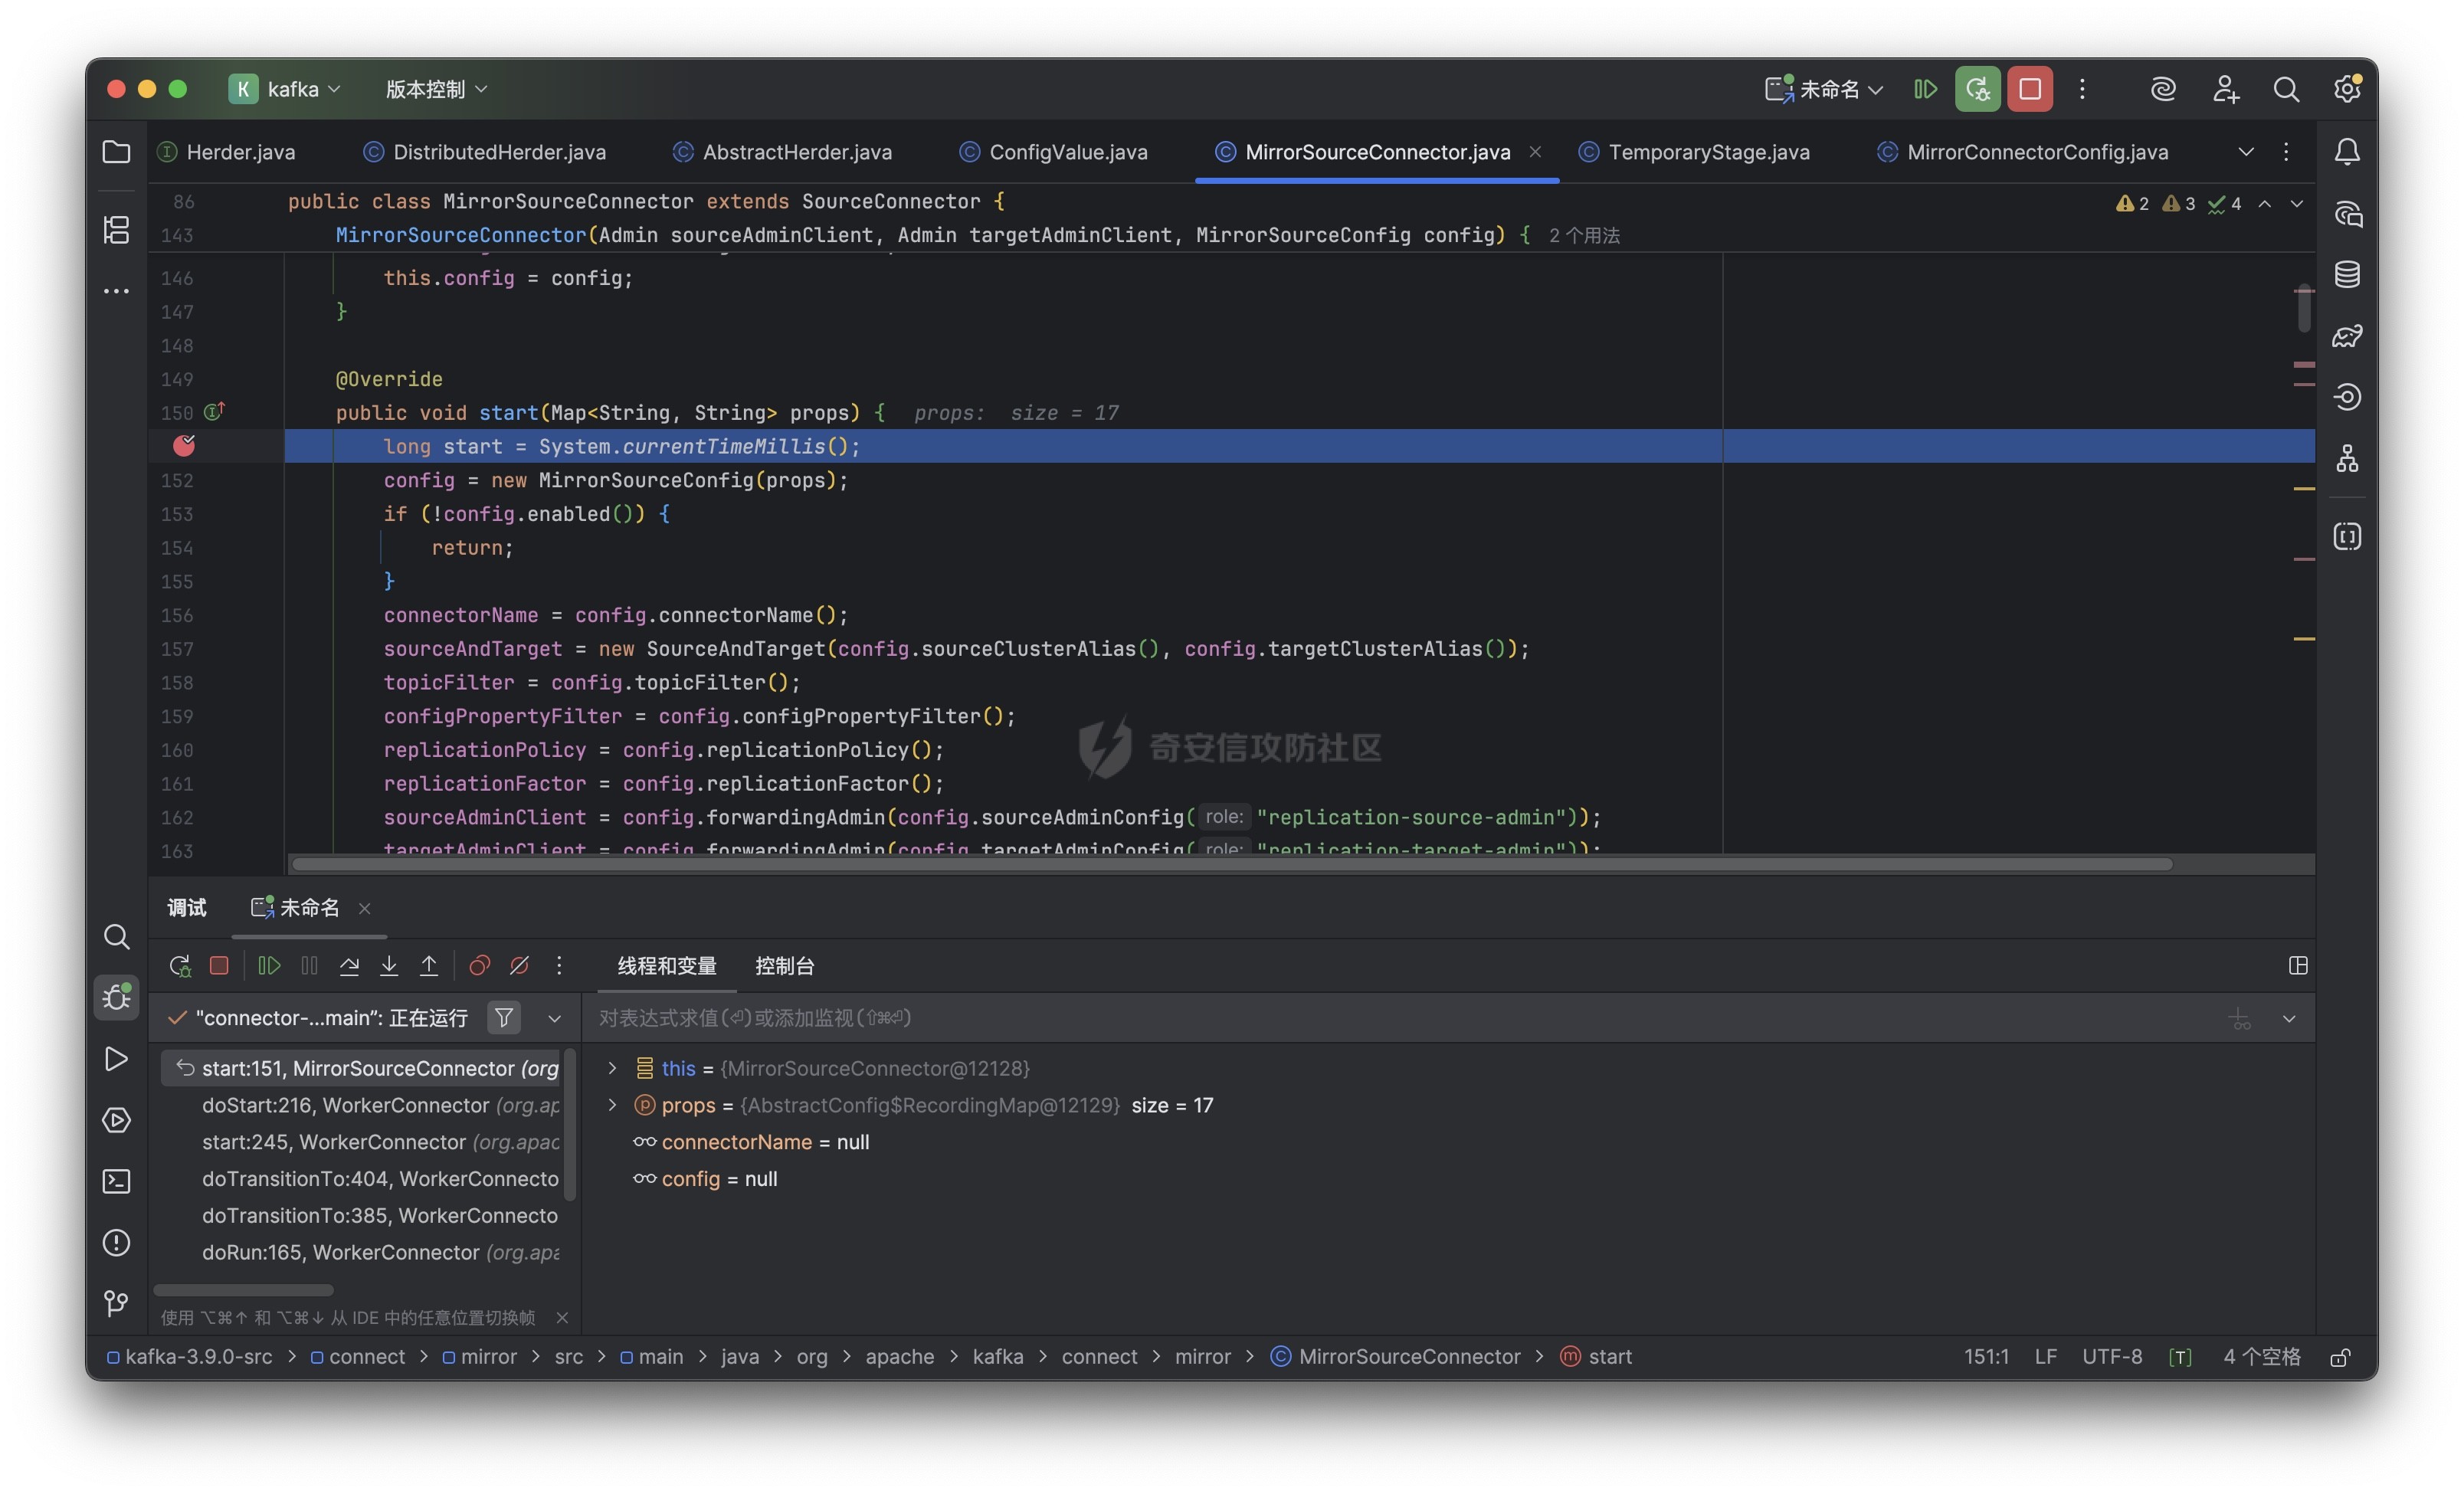Open the Database tool window icon
The width and height of the screenshot is (2464, 1494).
[x=2347, y=275]
